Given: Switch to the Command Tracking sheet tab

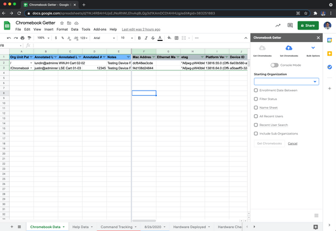Looking at the screenshot, I should 119,227.
